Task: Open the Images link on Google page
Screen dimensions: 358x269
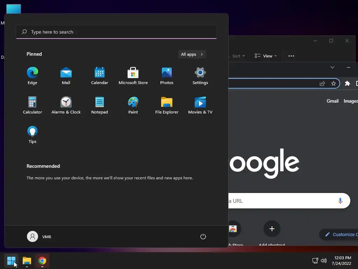Action: click(x=351, y=101)
